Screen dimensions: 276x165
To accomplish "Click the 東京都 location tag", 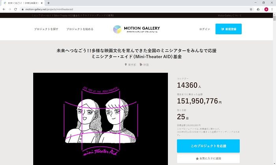I will [131, 65].
